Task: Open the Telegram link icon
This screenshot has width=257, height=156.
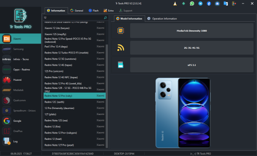Action: 200,3
